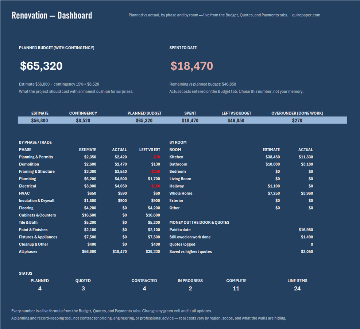Select the red -$70 value for Planning & Permits
The height and width of the screenshot is (329, 360).
pyautogui.click(x=156, y=157)
